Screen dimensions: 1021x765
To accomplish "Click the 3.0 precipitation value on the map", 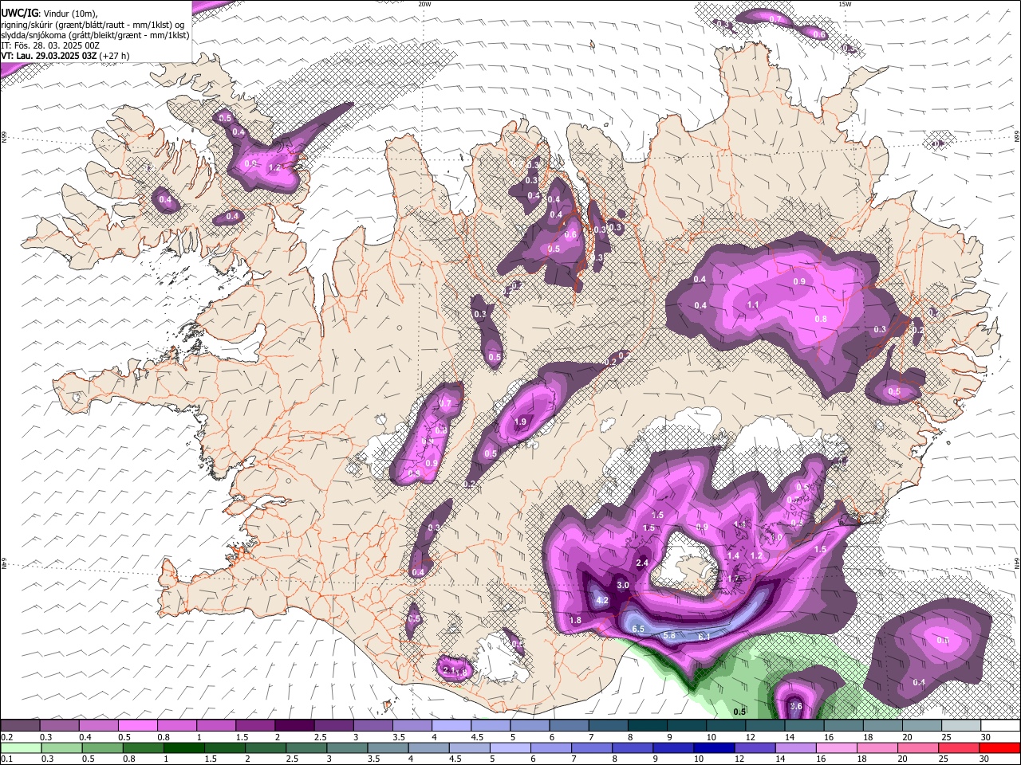I will (624, 585).
